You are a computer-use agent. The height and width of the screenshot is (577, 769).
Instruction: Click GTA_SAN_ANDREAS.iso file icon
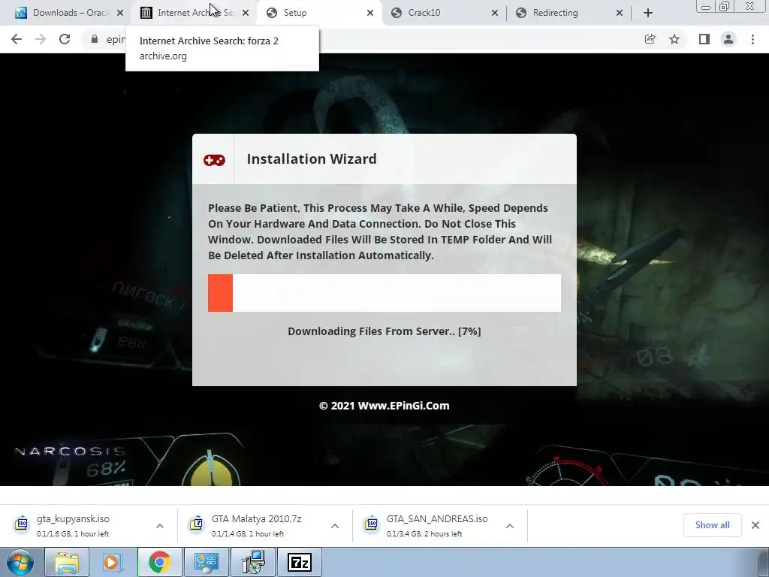(x=371, y=524)
